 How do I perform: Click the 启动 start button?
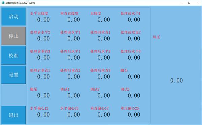[13, 17]
